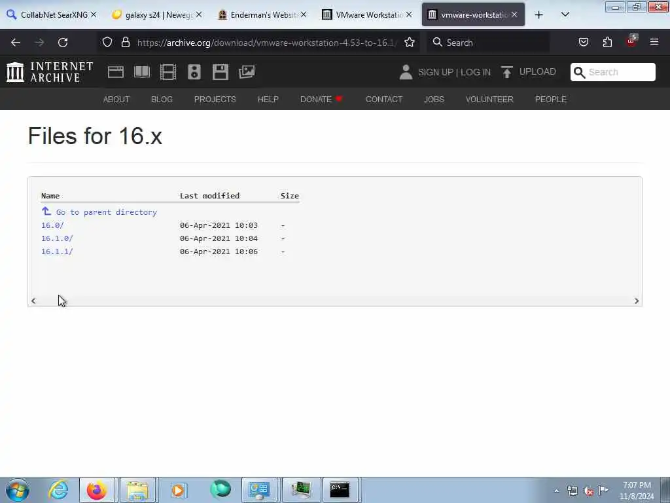Open the PROJECTS menu link
This screenshot has width=670, height=503.
[x=215, y=100]
